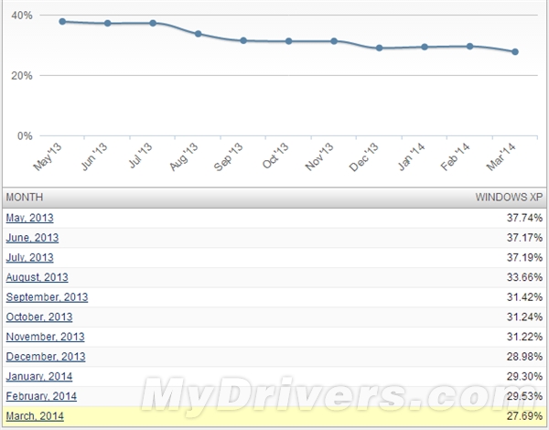Select the 29.30% value cell

pos(524,376)
